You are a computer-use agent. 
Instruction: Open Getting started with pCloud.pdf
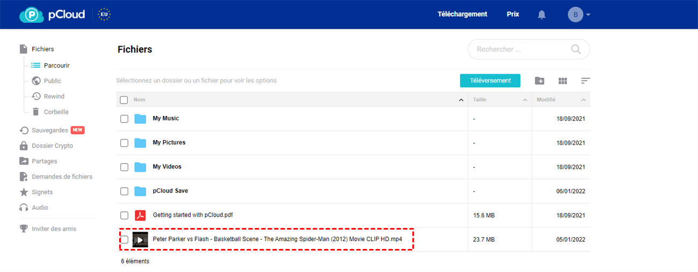(x=193, y=215)
